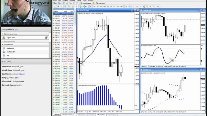This screenshot has width=207, height=116.
Task: Open the templates dropdown
Action: click(89, 6)
